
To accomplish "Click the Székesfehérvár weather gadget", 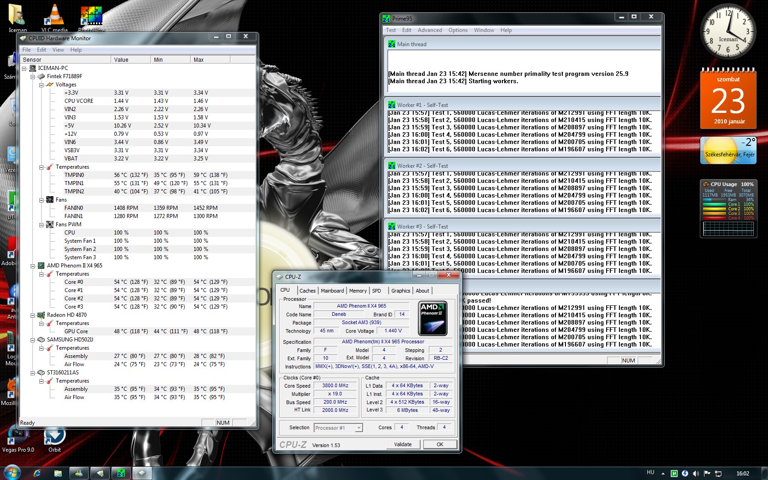I will point(728,150).
